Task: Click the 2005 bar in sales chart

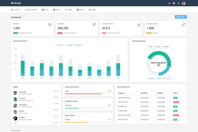Action: click(23, 65)
